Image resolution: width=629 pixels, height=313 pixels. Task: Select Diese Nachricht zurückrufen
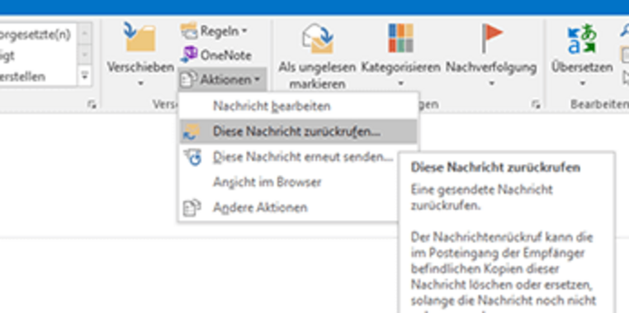tap(298, 131)
